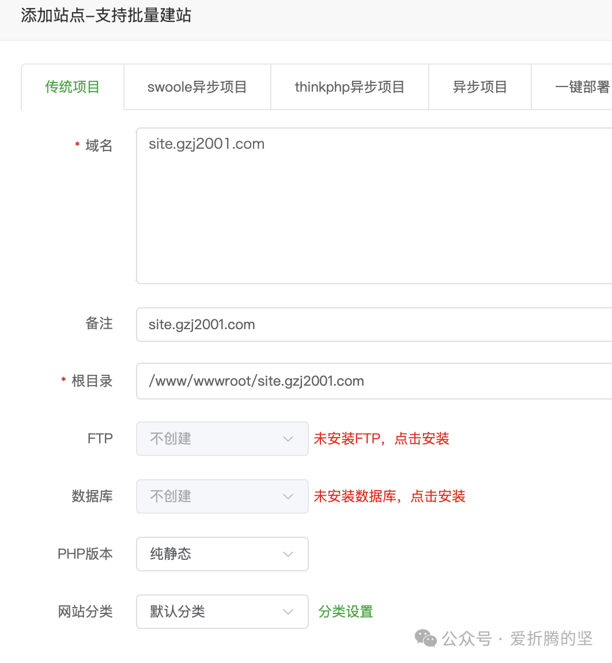
Task: Click the PHP版本 dropdown chevron arrow
Action: 288,554
